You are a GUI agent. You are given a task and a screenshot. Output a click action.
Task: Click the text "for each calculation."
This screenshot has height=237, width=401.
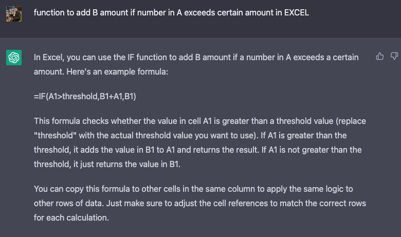[71, 217]
